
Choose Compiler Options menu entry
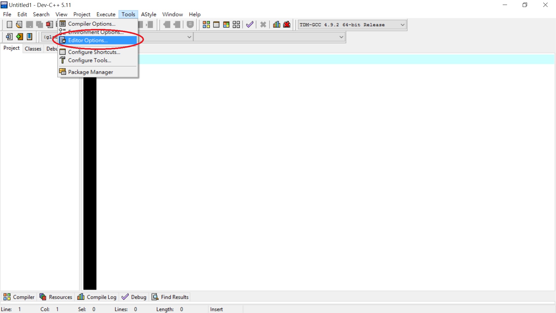(92, 24)
